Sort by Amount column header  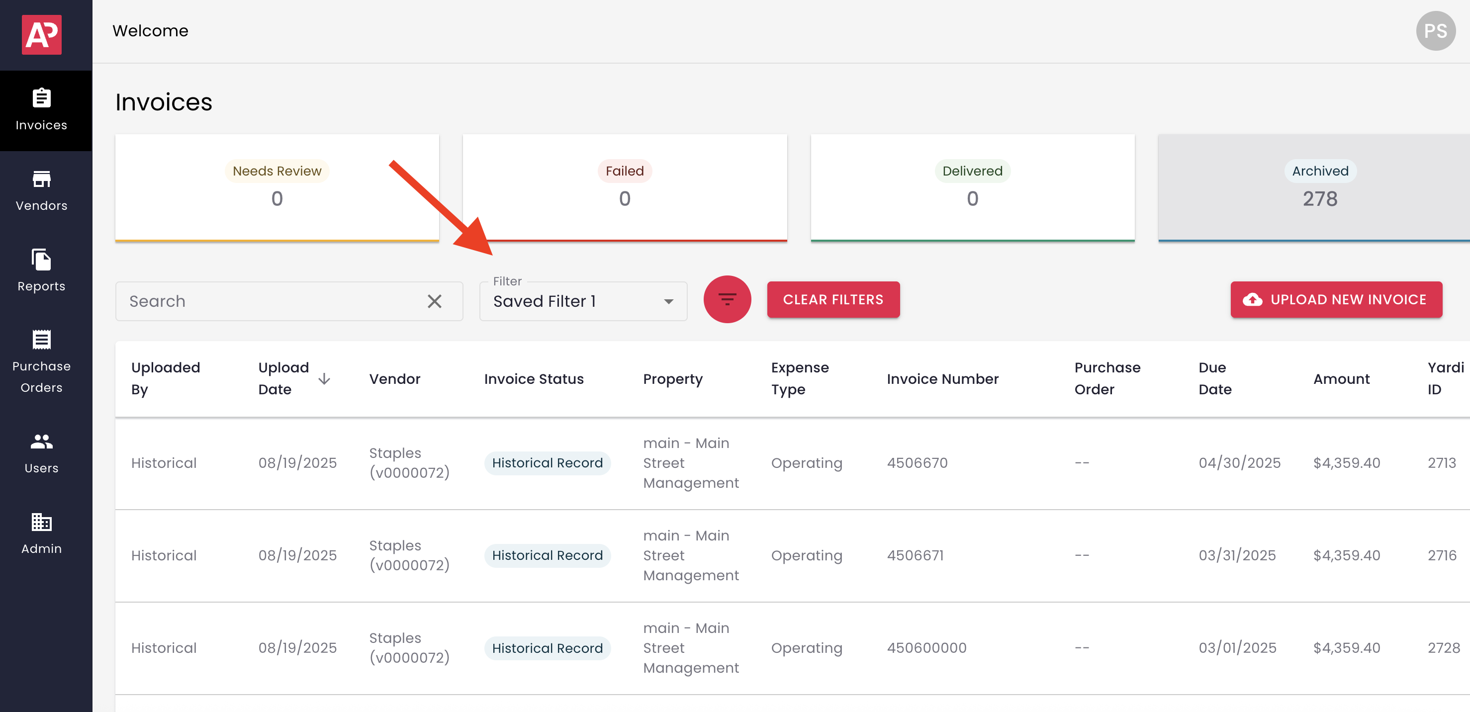click(1342, 379)
